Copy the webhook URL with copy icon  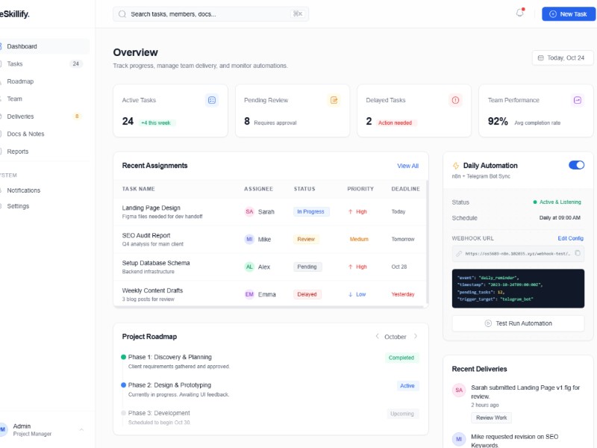pos(578,253)
